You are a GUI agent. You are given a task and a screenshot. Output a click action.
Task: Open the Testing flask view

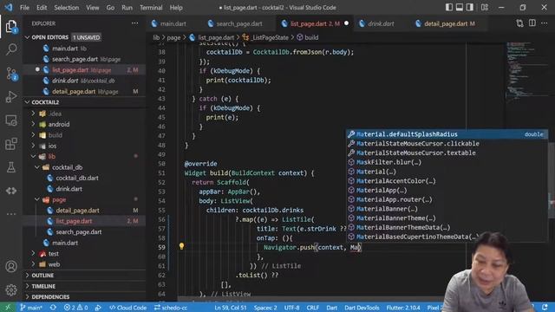pos(11,167)
